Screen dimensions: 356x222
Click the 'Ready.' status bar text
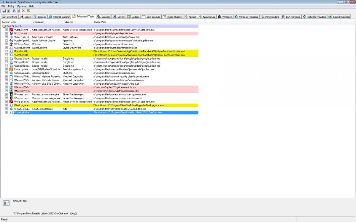tap(4, 220)
